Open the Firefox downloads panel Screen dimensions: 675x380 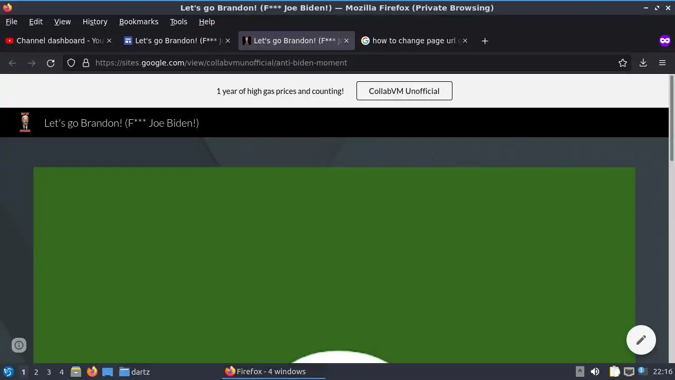click(x=643, y=63)
